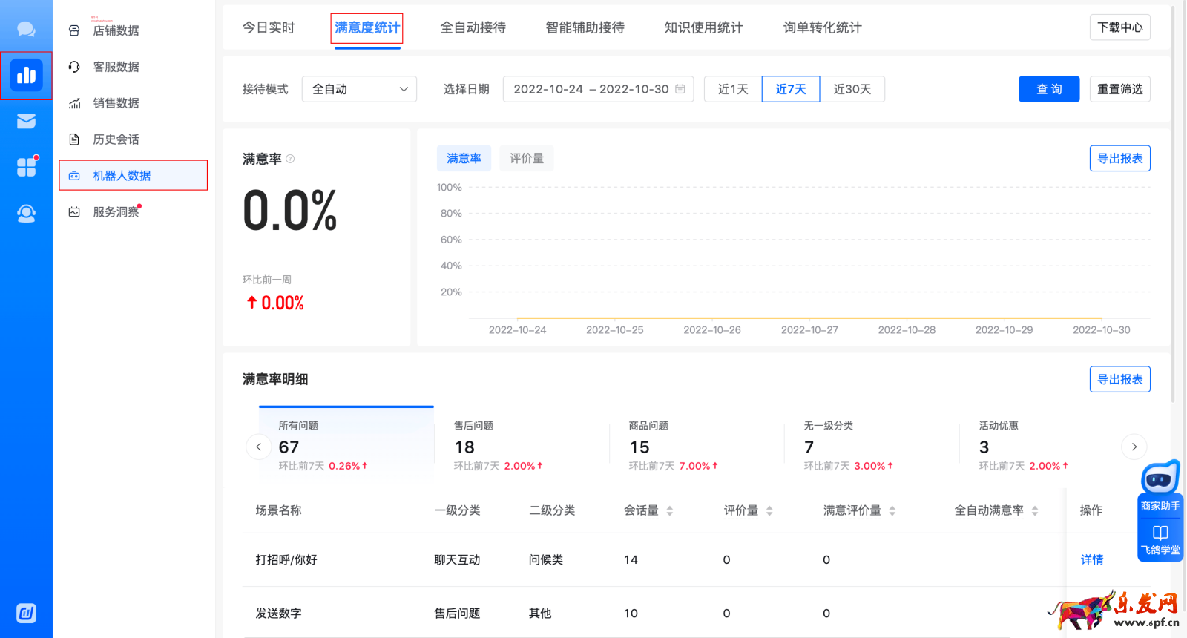This screenshot has width=1187, height=638.
Task: Open 销售数据 in the side menu
Action: pyautogui.click(x=116, y=103)
